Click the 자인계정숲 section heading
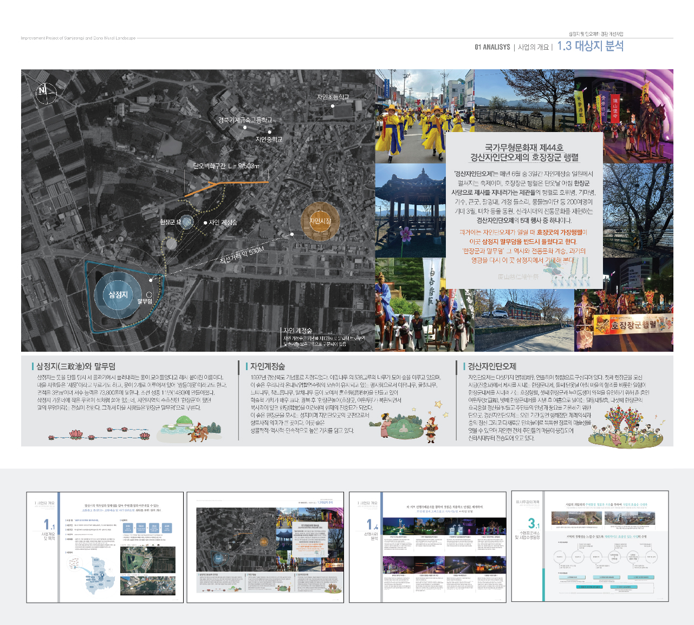The height and width of the screenshot is (625, 694). point(268,366)
